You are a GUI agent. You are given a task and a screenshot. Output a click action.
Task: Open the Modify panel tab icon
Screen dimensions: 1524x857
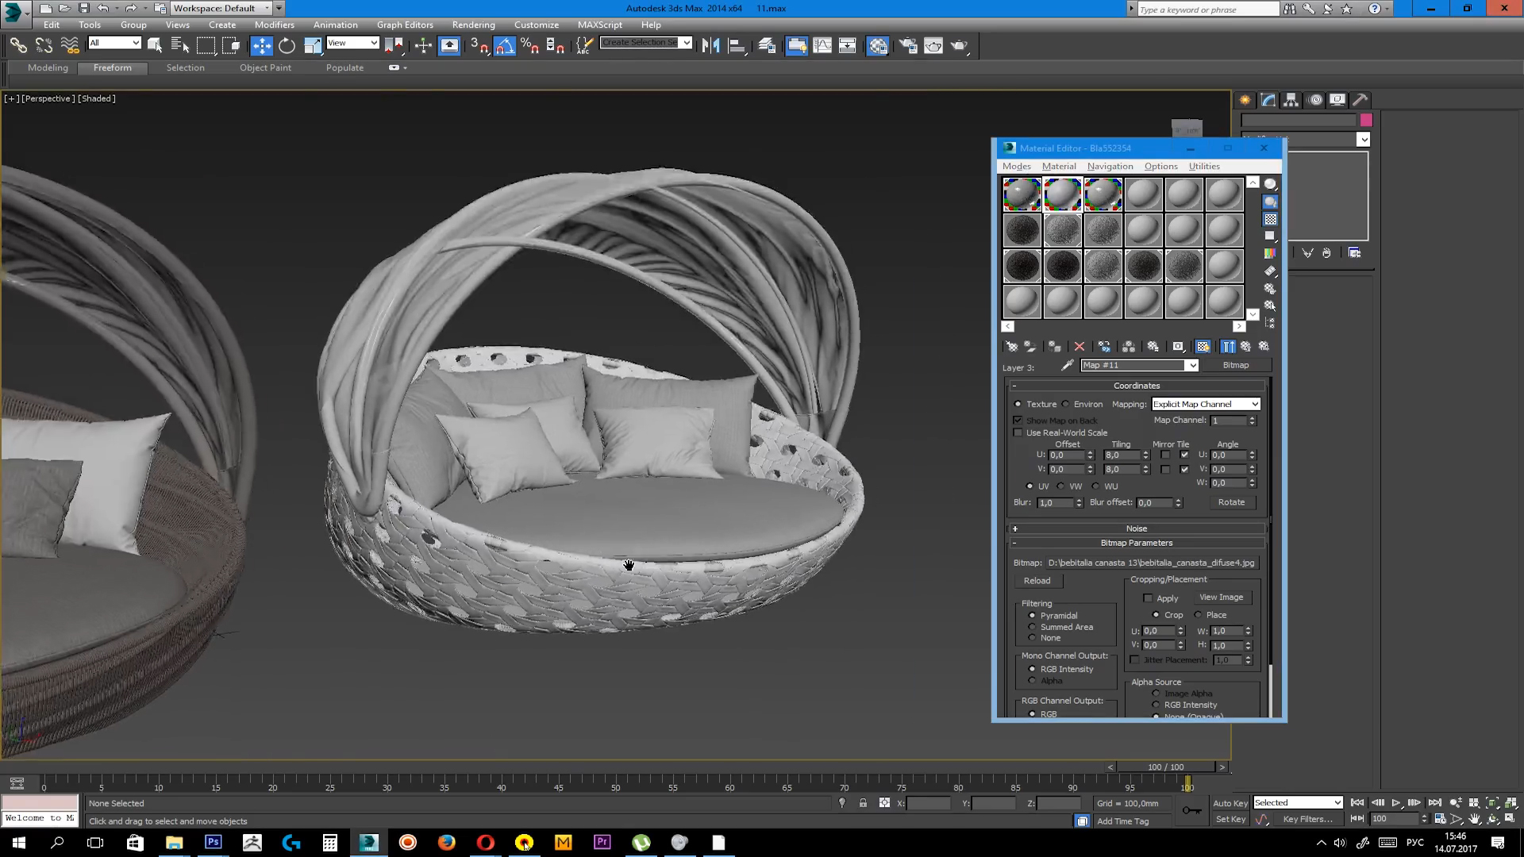point(1268,100)
